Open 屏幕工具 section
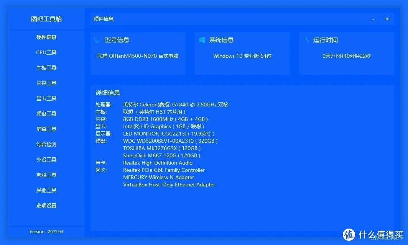This screenshot has height=245, width=408. click(x=46, y=129)
